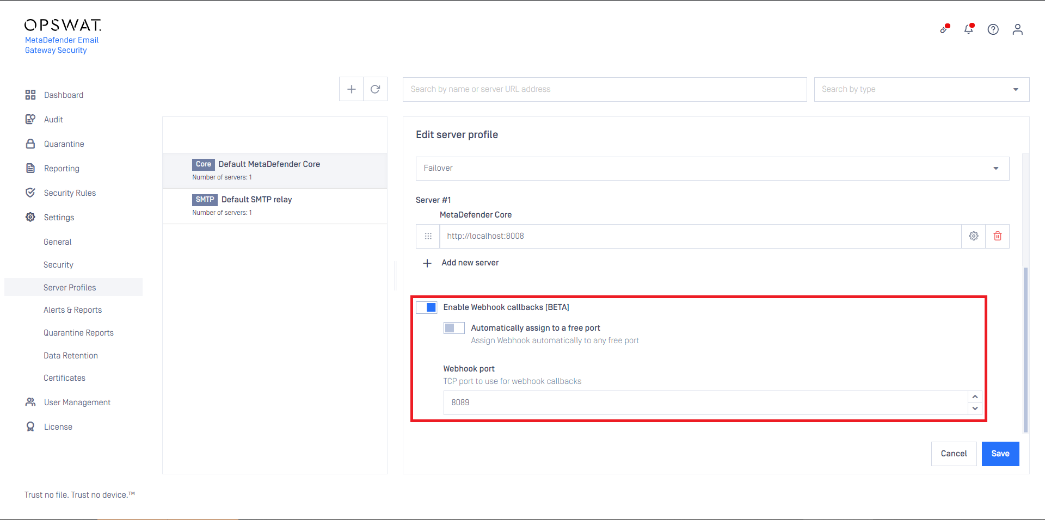Viewport: 1045px width, 520px height.
Task: Open Dashboard menu item
Action: (x=64, y=95)
